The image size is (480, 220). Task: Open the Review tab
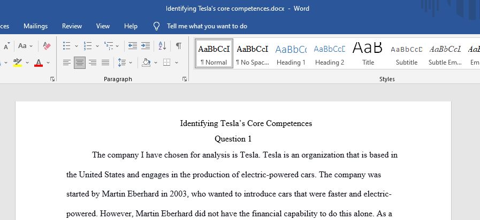(72, 26)
